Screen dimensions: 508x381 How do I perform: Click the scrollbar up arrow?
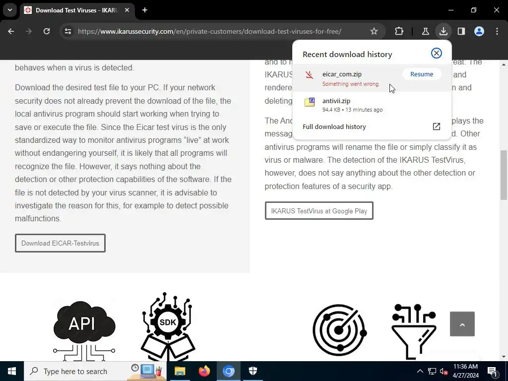coord(504,64)
